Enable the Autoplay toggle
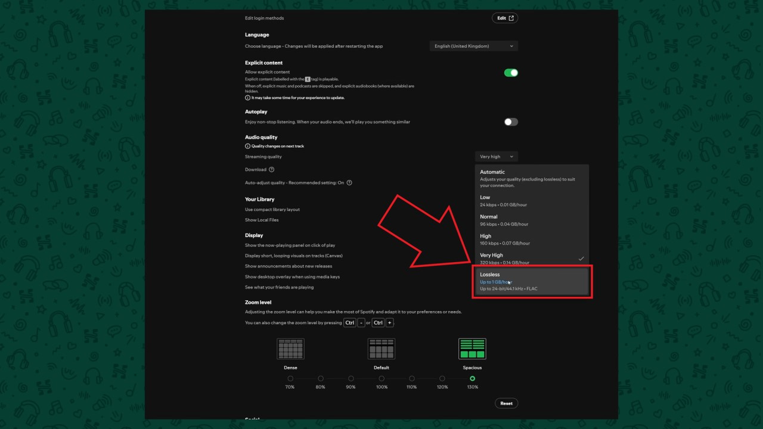Viewport: 763px width, 429px height. (511, 122)
